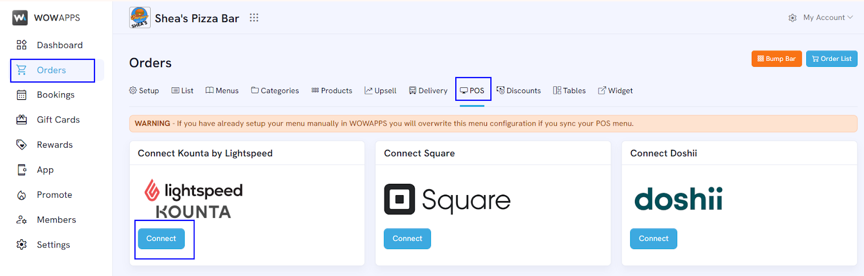Viewport: 864px width, 276px height.
Task: Click the Shea's Pizza Bar title
Action: click(x=197, y=18)
